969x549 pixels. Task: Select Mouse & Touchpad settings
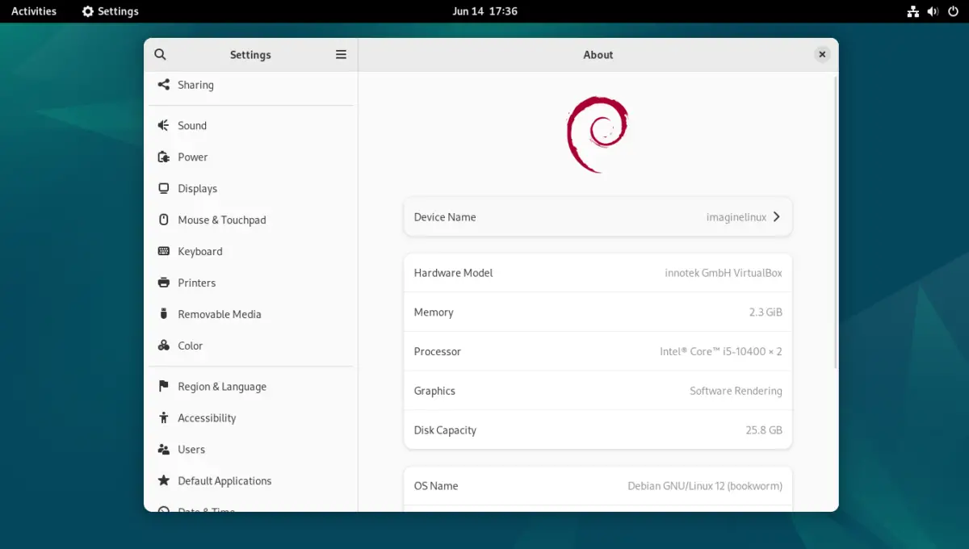coord(251,220)
